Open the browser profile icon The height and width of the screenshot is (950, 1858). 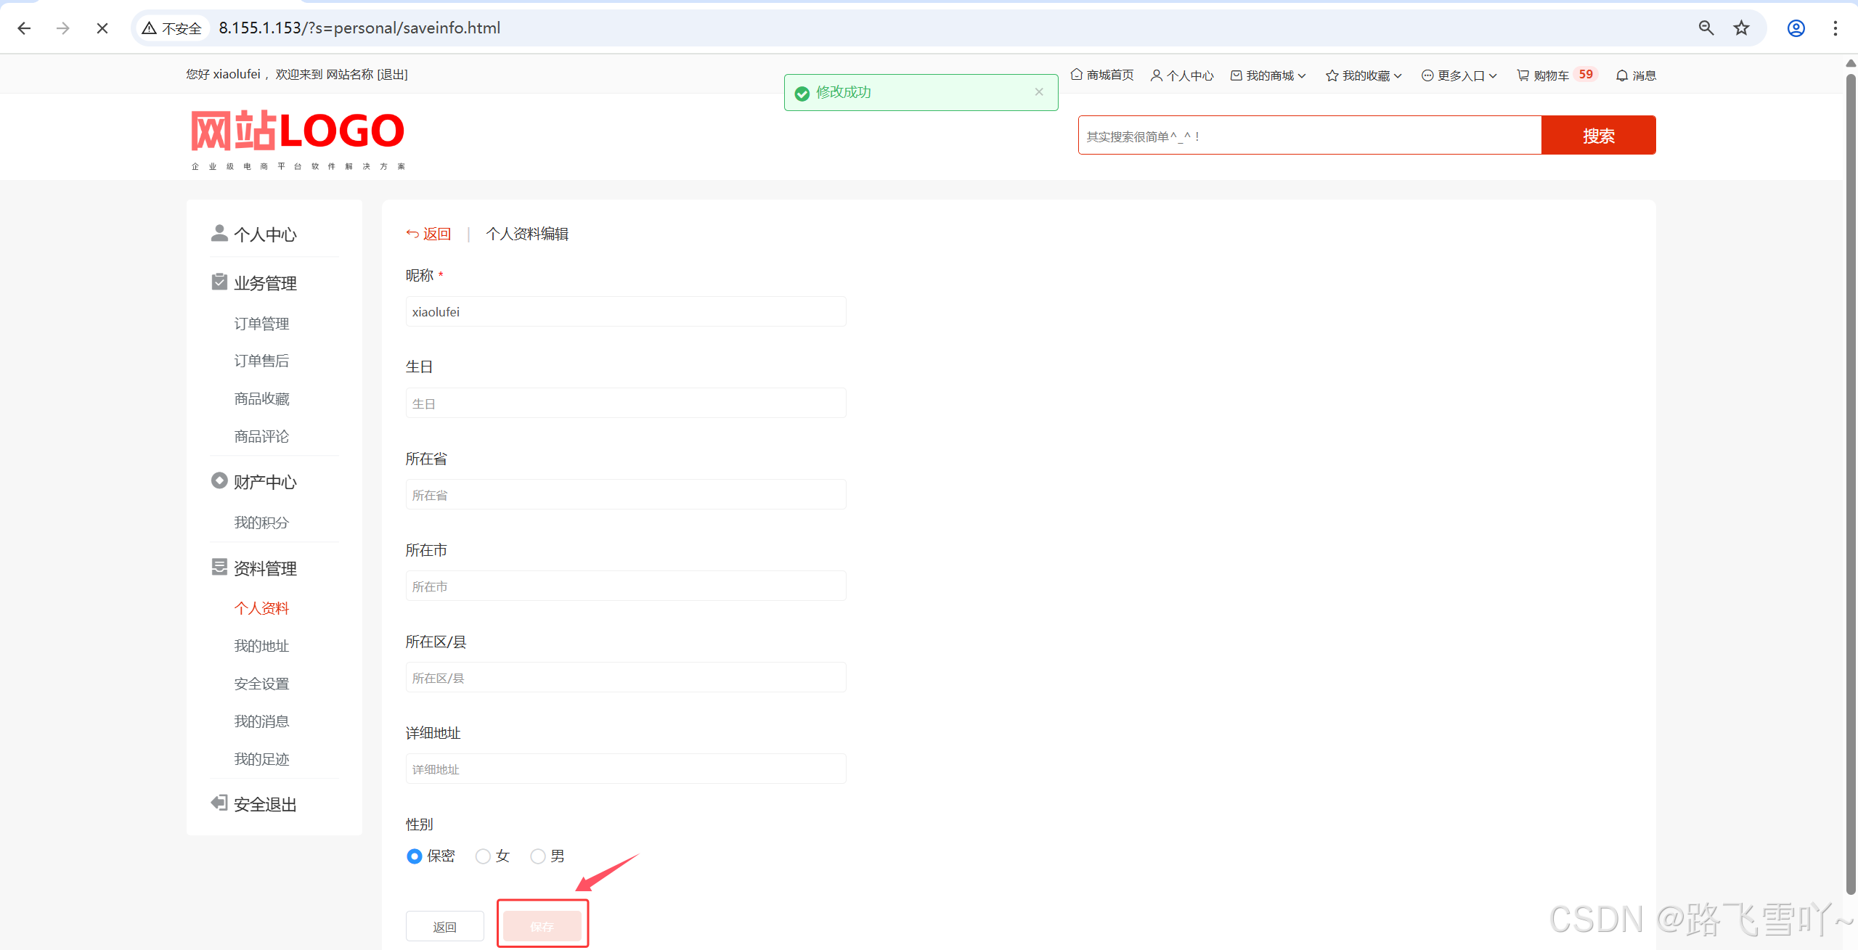(x=1796, y=28)
